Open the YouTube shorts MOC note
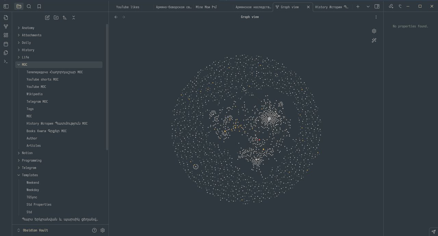The height and width of the screenshot is (236, 438). (x=42, y=79)
